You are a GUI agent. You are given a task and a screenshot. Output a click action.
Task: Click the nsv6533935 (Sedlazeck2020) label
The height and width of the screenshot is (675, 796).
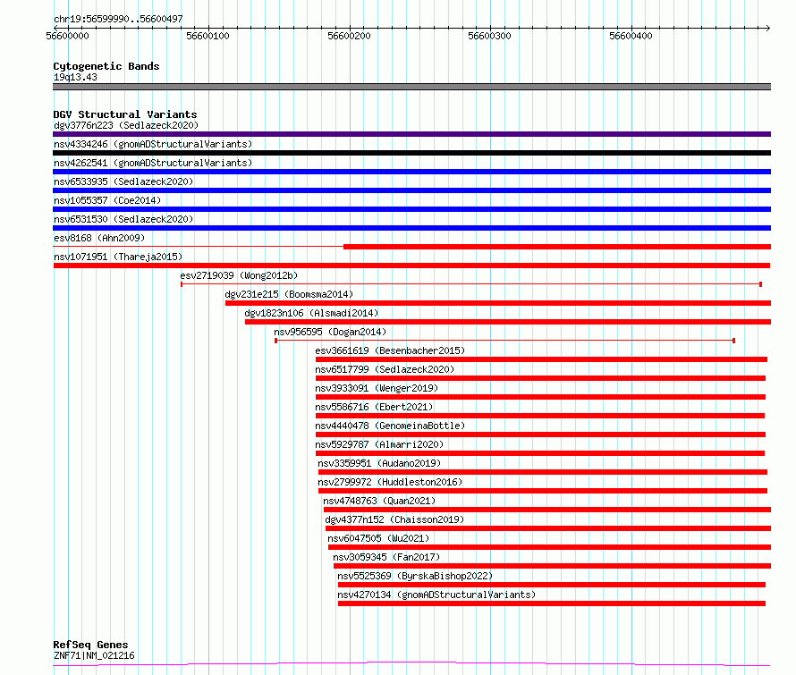point(123,181)
